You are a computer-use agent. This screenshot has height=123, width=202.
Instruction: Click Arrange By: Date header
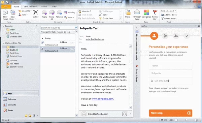(x=48, y=32)
